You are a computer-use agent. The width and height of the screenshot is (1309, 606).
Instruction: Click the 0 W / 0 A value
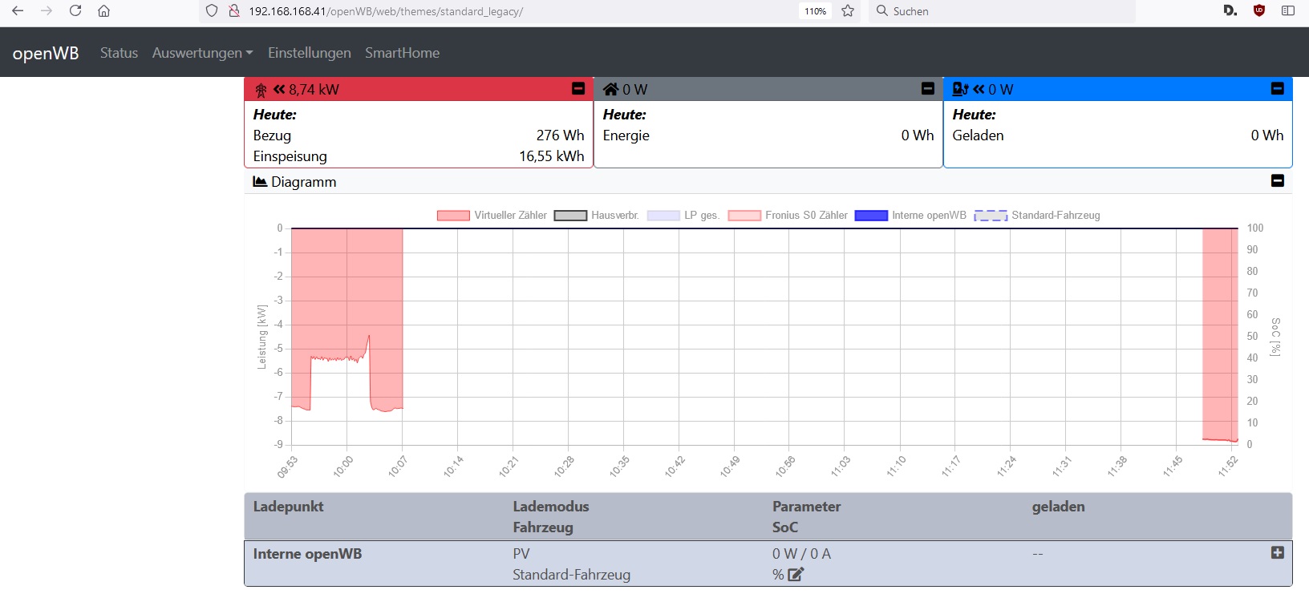point(801,554)
